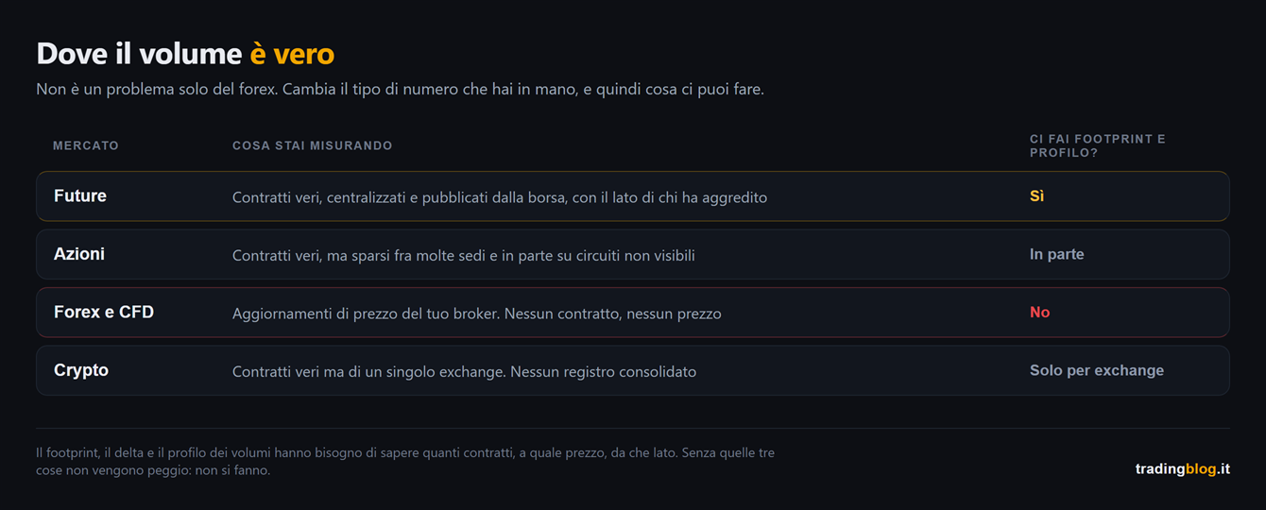Click the Forex broker price description
The width and height of the screenshot is (1266, 510).
coord(477,314)
